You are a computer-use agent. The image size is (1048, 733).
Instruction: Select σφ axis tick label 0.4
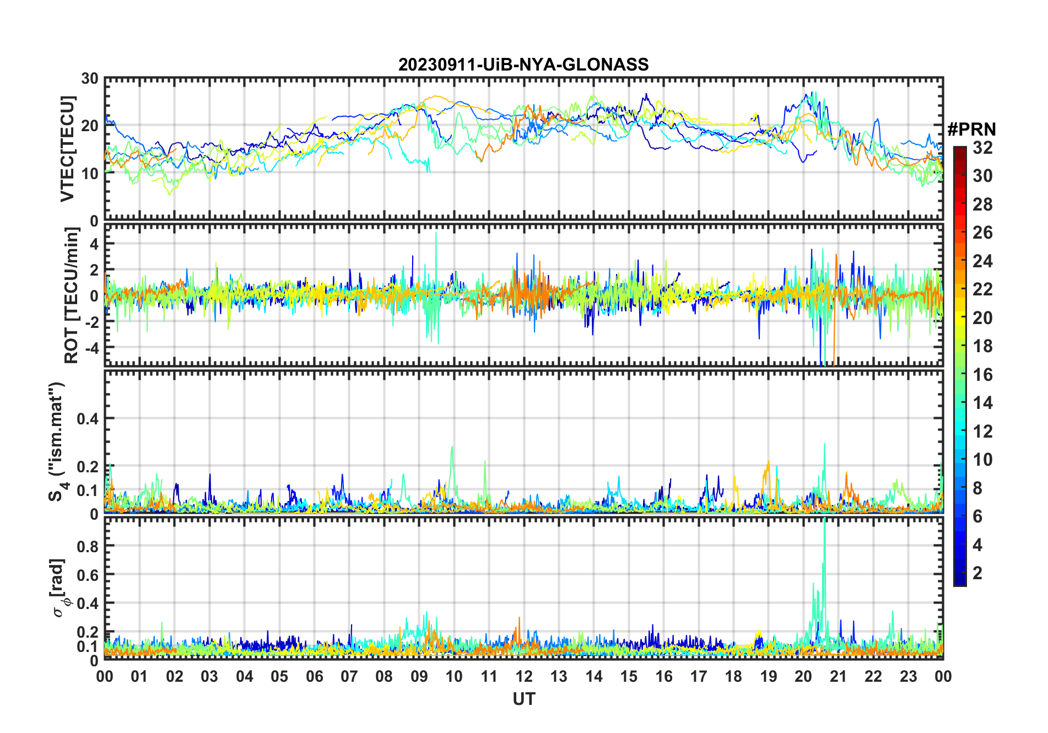(x=88, y=603)
